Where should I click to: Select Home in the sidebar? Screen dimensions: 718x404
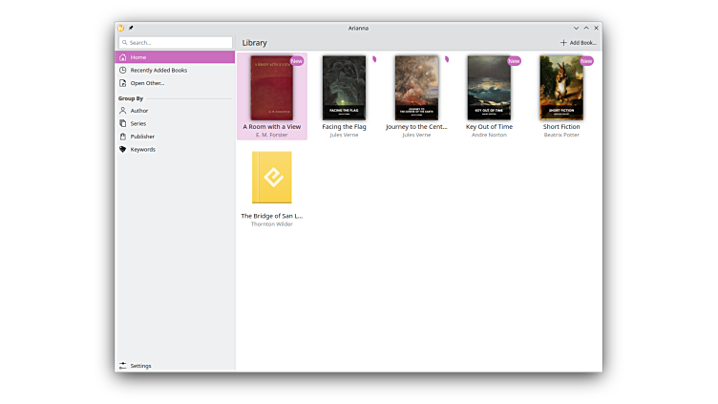175,57
